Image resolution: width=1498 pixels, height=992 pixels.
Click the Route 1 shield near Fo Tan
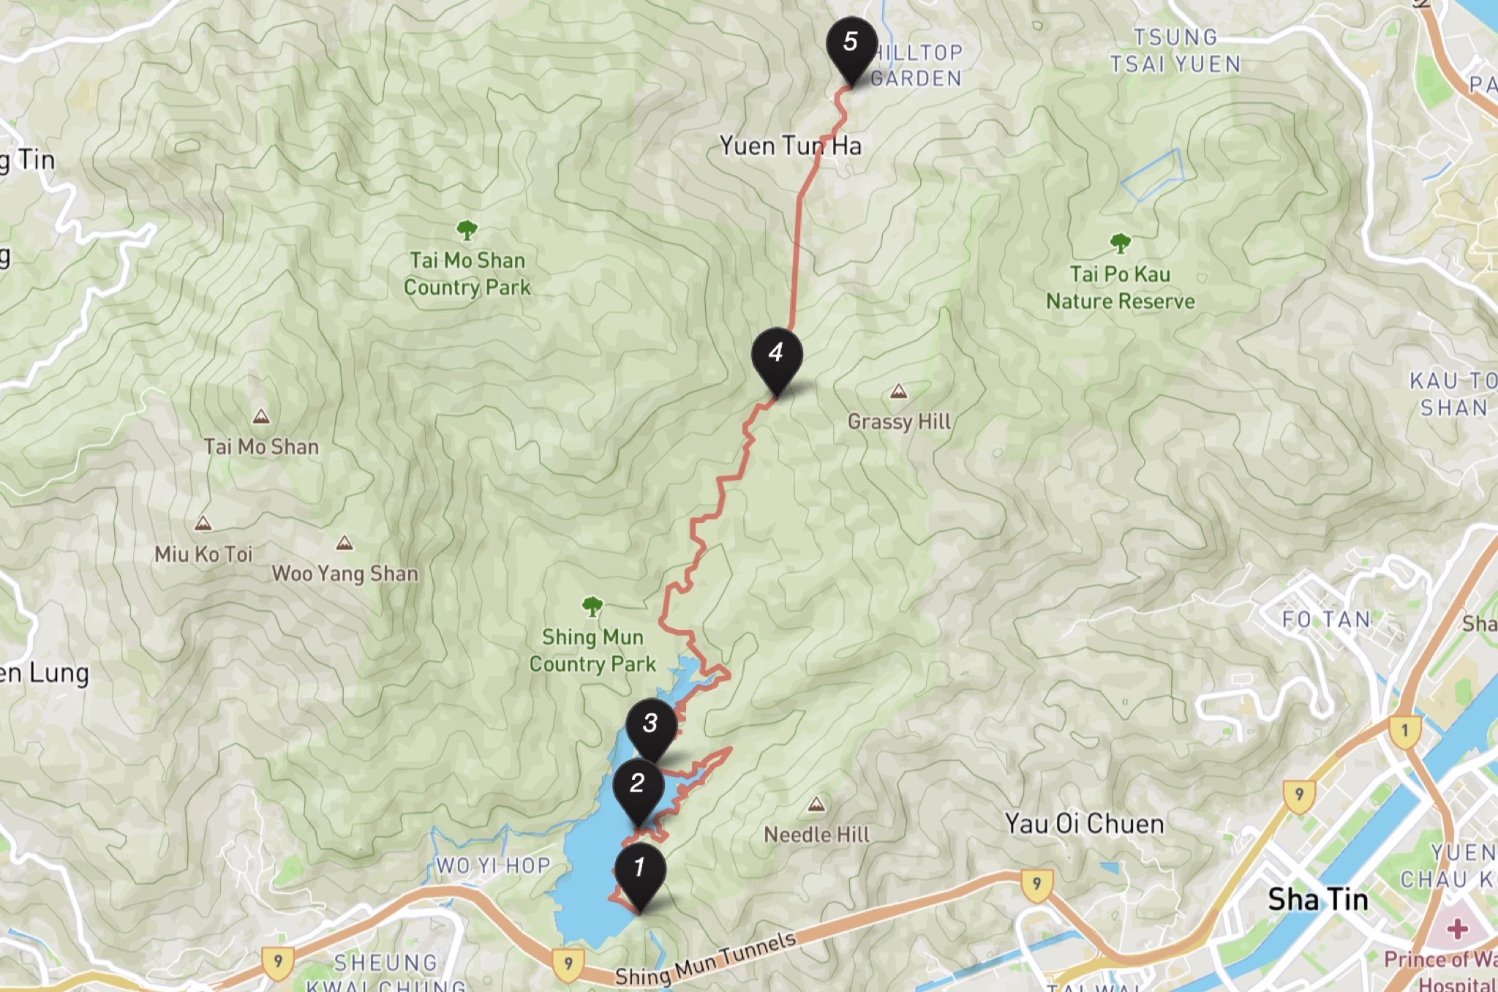pyautogui.click(x=1404, y=732)
